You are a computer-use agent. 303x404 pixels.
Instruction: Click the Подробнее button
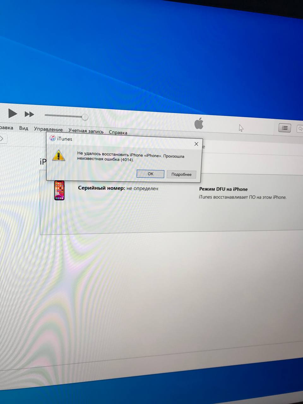[x=181, y=175]
